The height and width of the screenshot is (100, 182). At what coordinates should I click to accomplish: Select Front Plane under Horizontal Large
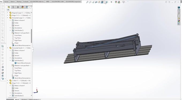(18, 35)
